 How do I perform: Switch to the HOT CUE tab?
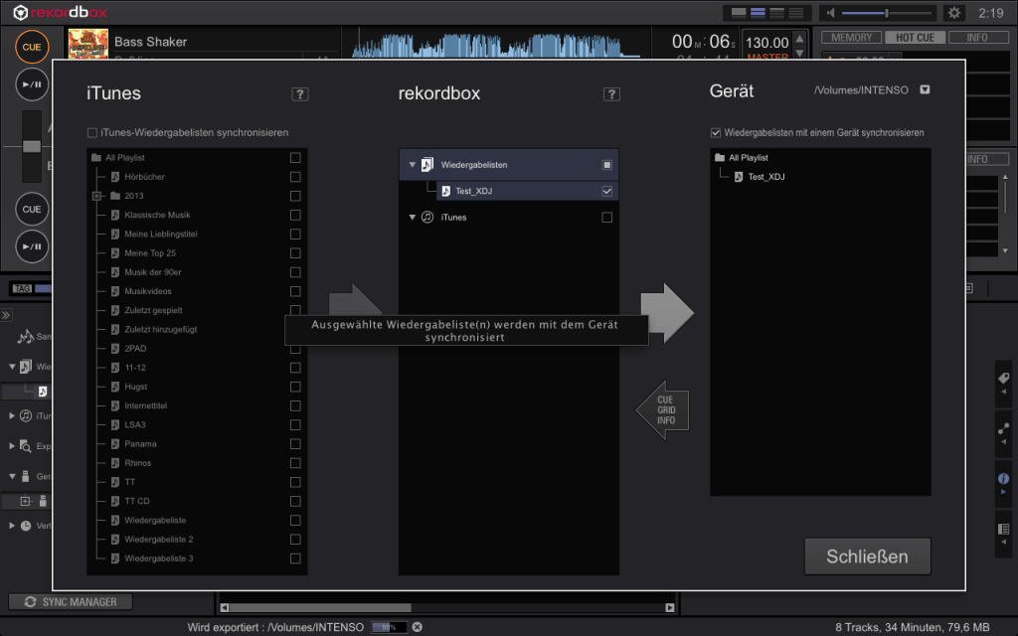pos(916,36)
